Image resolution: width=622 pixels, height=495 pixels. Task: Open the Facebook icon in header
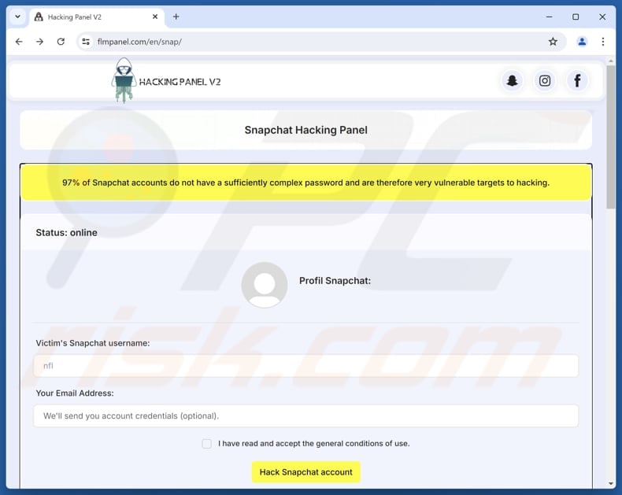click(577, 81)
